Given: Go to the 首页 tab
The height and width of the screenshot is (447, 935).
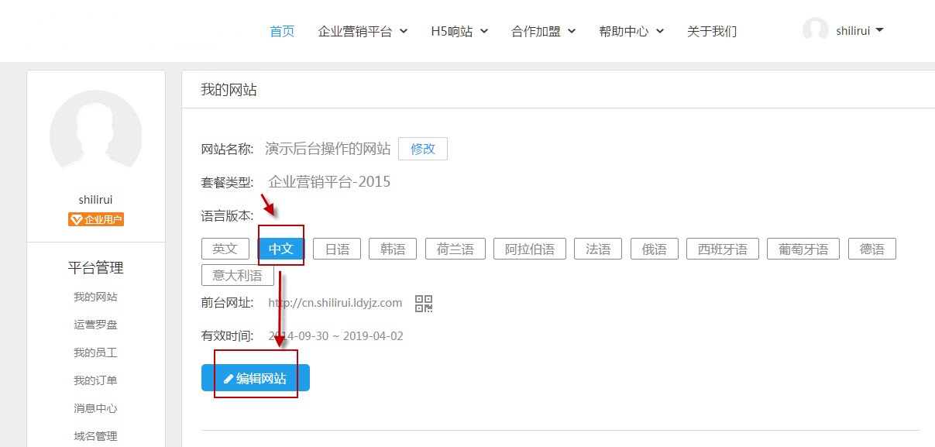Looking at the screenshot, I should [282, 32].
